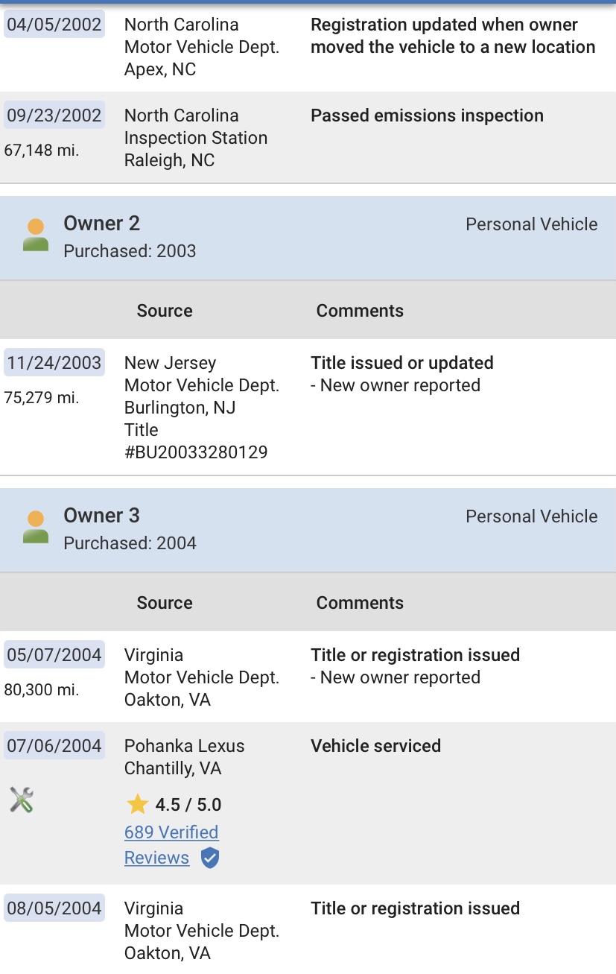Viewport: 616px width, 974px height.
Task: Click the 09/23/2002 date badge
Action: [x=54, y=116]
